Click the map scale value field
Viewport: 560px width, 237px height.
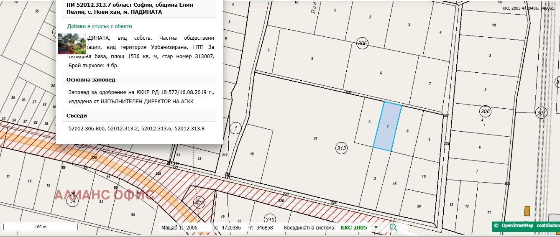(192, 228)
